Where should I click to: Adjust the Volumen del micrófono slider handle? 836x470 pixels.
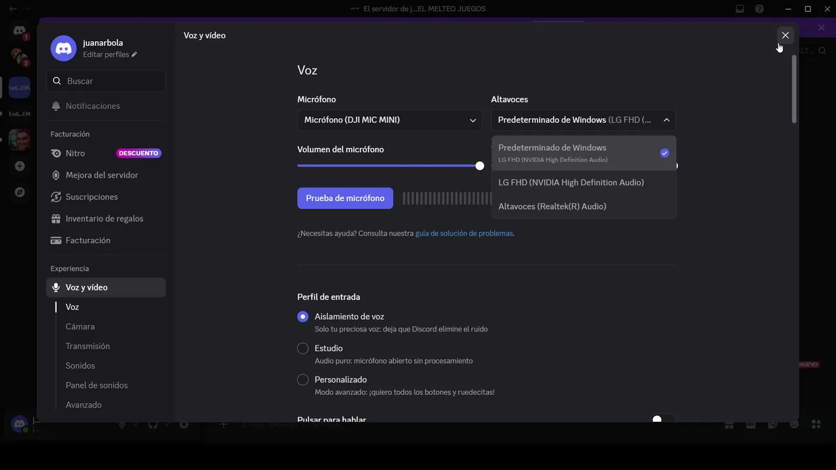click(x=479, y=166)
